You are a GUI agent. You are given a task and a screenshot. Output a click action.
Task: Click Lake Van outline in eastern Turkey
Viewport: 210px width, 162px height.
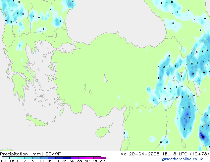(x=178, y=78)
